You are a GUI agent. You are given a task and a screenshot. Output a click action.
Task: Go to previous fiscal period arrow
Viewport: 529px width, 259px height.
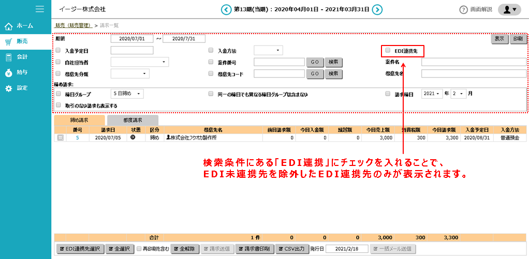(x=226, y=9)
